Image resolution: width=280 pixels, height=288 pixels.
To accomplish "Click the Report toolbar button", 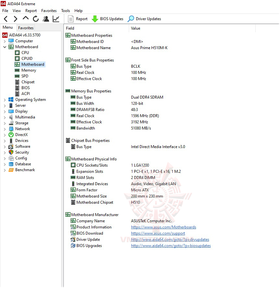I will point(78,19).
